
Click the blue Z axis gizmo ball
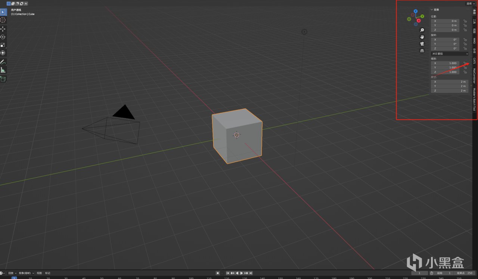(x=415, y=11)
